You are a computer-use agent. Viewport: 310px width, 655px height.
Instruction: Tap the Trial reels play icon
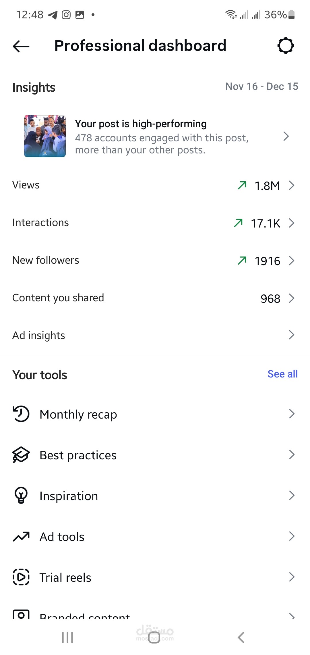pyautogui.click(x=21, y=577)
